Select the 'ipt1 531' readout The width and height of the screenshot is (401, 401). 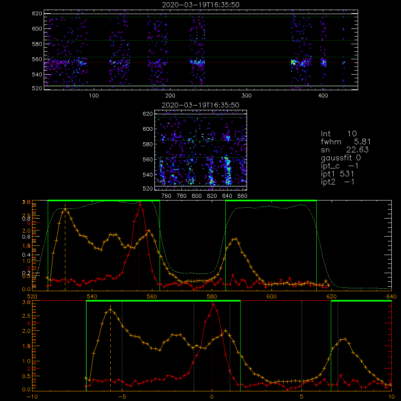pyautogui.click(x=337, y=174)
